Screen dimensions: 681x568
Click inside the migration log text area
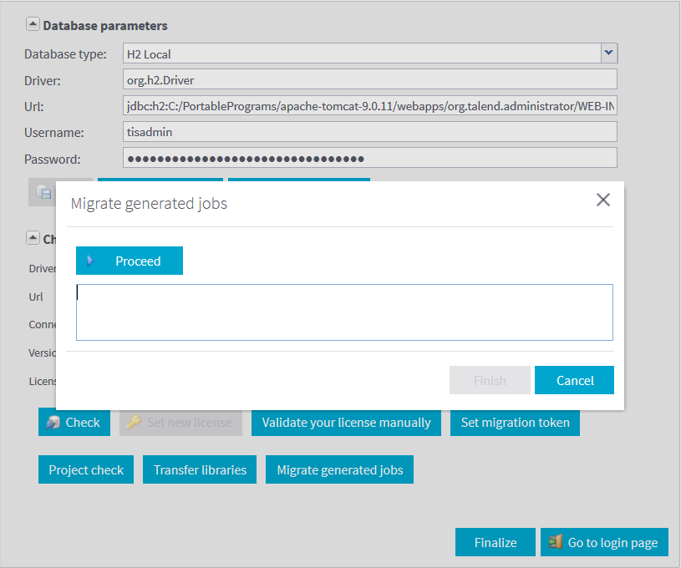[344, 312]
